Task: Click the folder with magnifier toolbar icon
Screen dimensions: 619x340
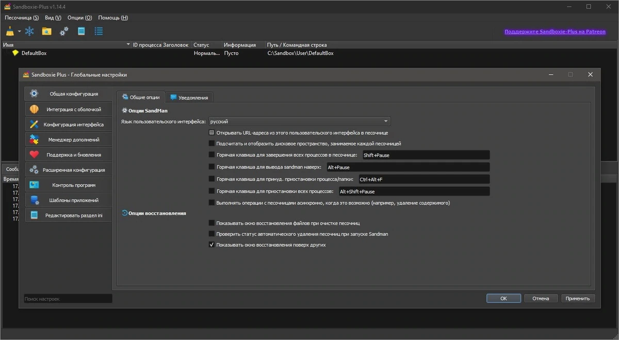Action: pos(46,31)
